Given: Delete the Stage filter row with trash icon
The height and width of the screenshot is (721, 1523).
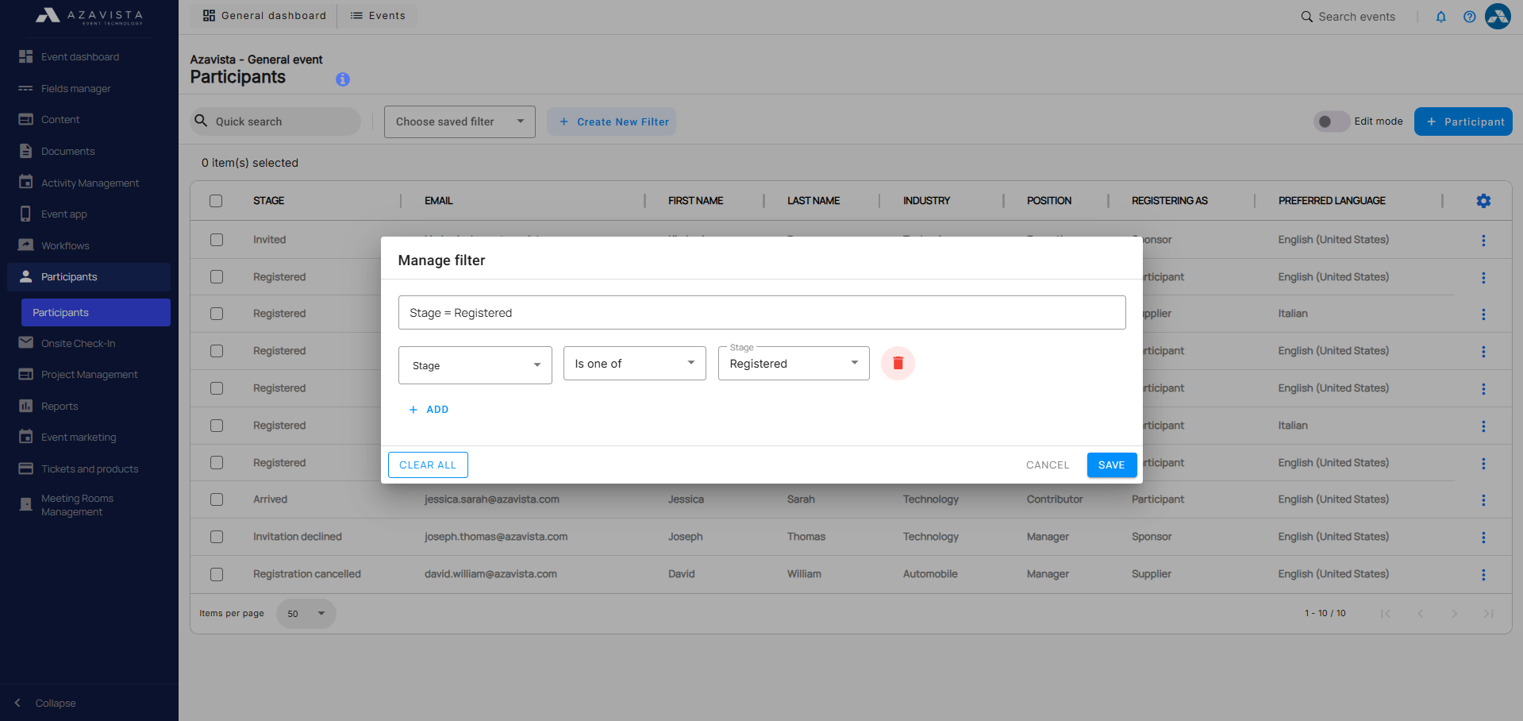Looking at the screenshot, I should [x=898, y=363].
